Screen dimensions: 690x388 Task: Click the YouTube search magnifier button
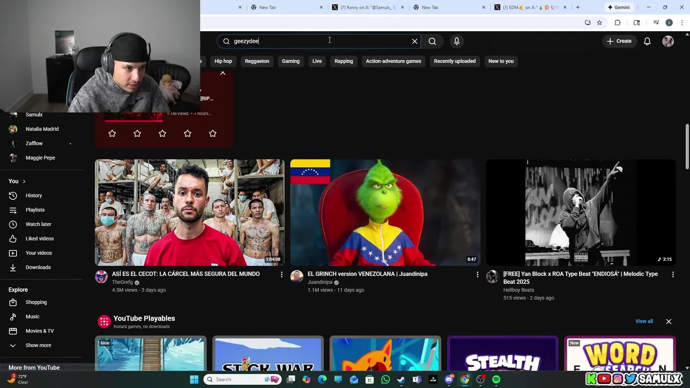tap(432, 41)
